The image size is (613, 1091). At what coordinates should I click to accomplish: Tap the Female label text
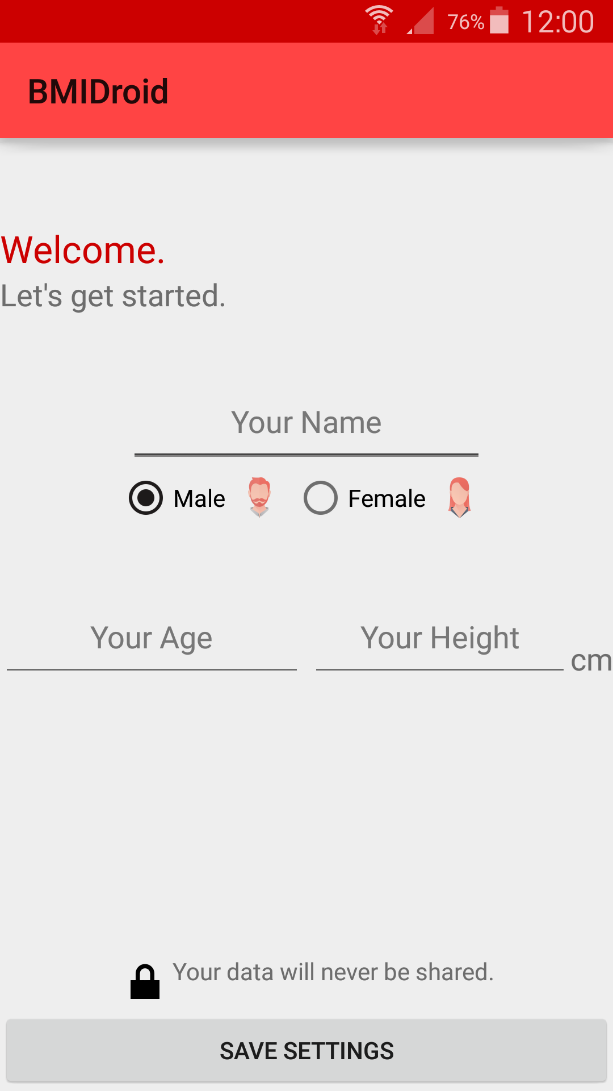pyautogui.click(x=387, y=499)
